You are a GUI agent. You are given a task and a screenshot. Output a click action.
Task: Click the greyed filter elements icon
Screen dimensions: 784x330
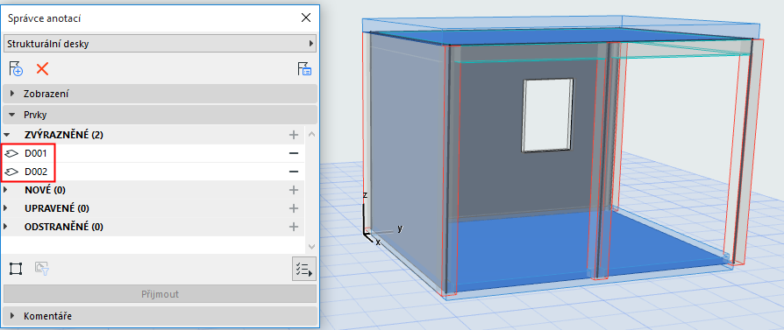tap(41, 269)
